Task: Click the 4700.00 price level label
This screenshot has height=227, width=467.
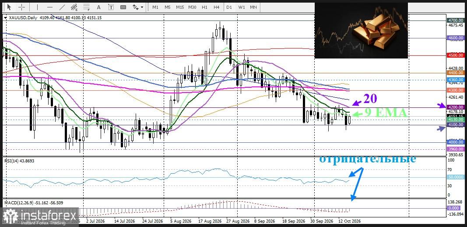Action: 456,20
